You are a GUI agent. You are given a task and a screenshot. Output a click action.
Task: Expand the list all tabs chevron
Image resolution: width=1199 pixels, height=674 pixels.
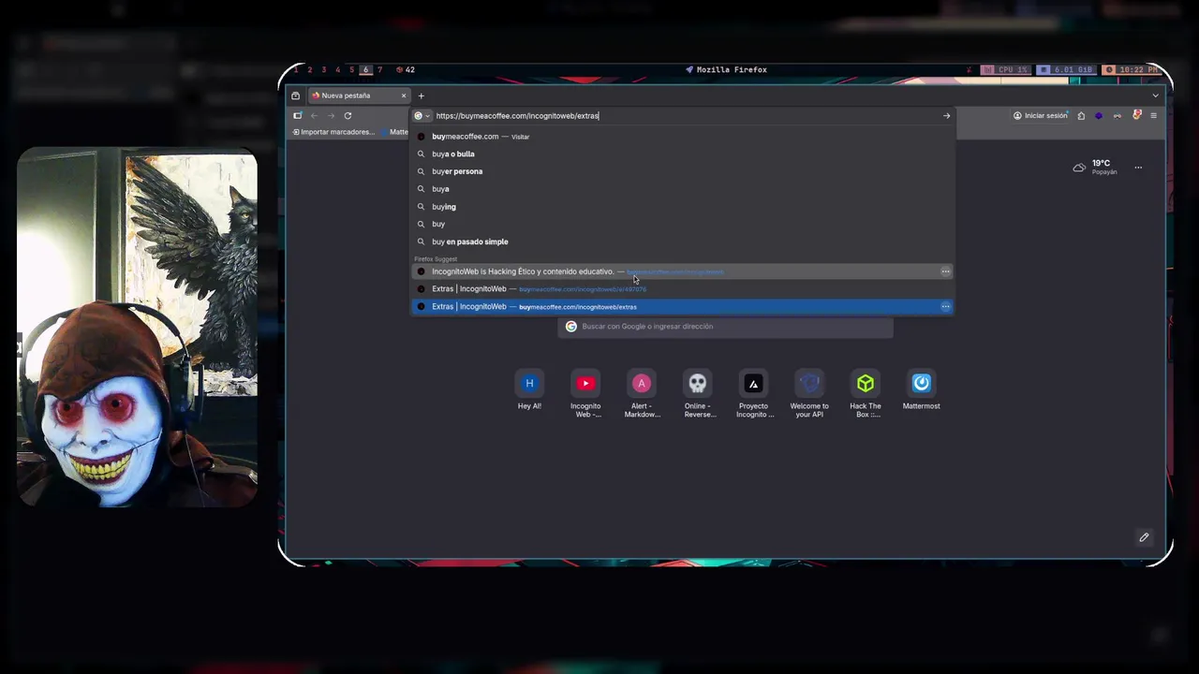pyautogui.click(x=1155, y=95)
